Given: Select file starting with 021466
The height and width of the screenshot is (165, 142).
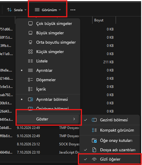Looking at the screenshot, I should pyautogui.click(x=6, y=79).
